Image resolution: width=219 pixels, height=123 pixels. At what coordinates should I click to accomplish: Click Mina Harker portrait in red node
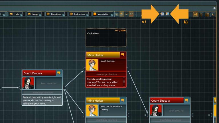tap(92, 65)
